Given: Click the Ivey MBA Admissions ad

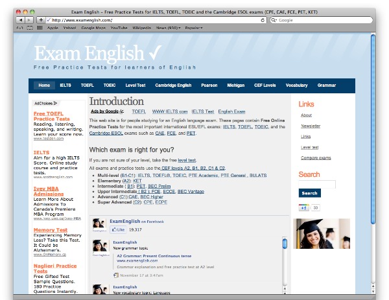Looking at the screenshot, I should [49, 191].
